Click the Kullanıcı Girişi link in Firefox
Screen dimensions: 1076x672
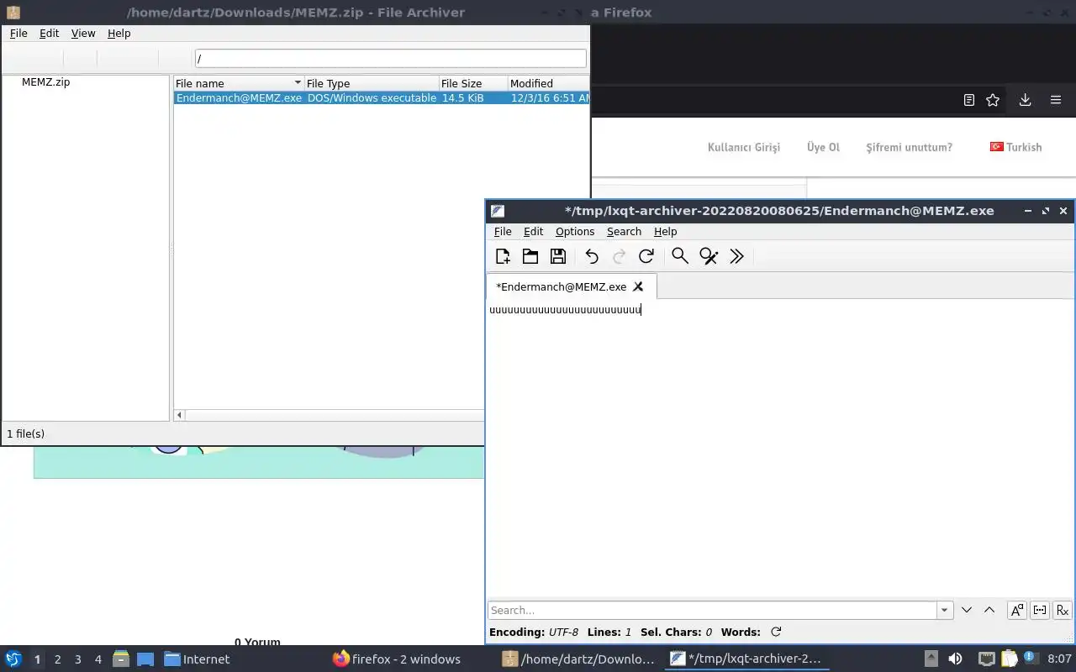pyautogui.click(x=744, y=147)
